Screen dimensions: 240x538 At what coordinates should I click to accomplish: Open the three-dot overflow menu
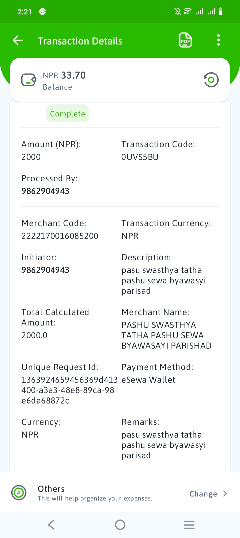[x=218, y=40]
